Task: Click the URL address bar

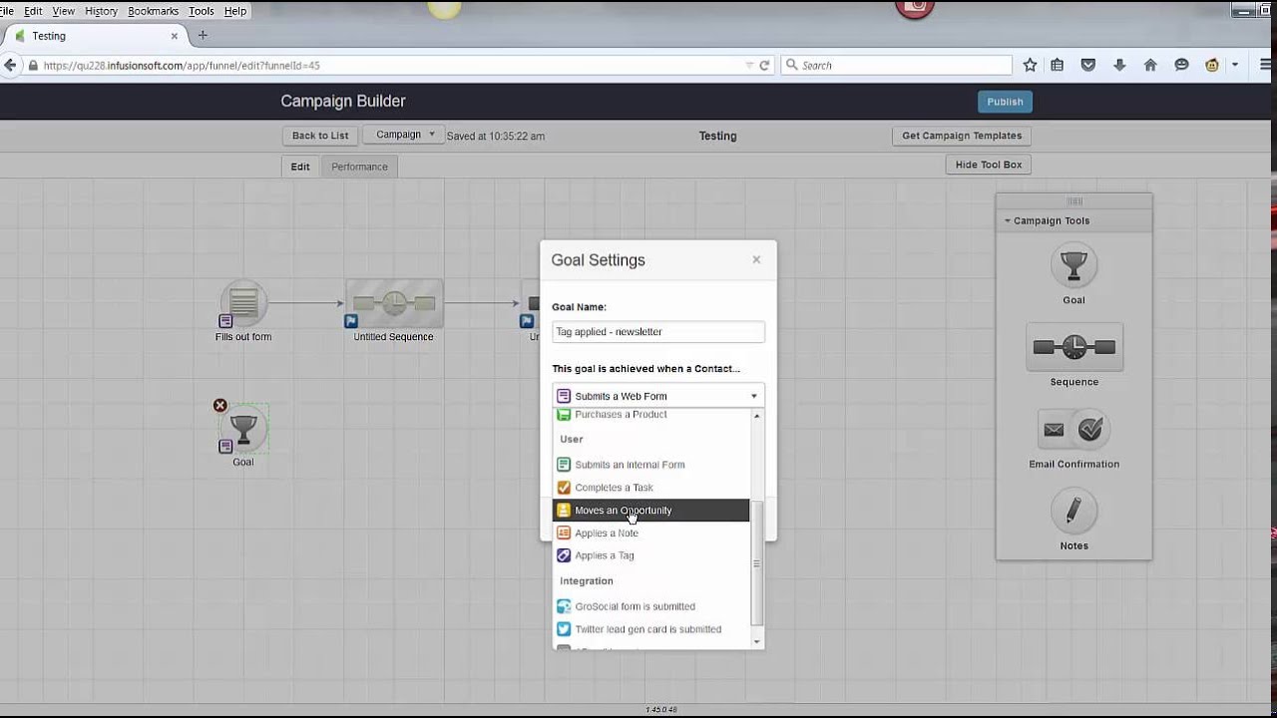Action: pos(394,65)
